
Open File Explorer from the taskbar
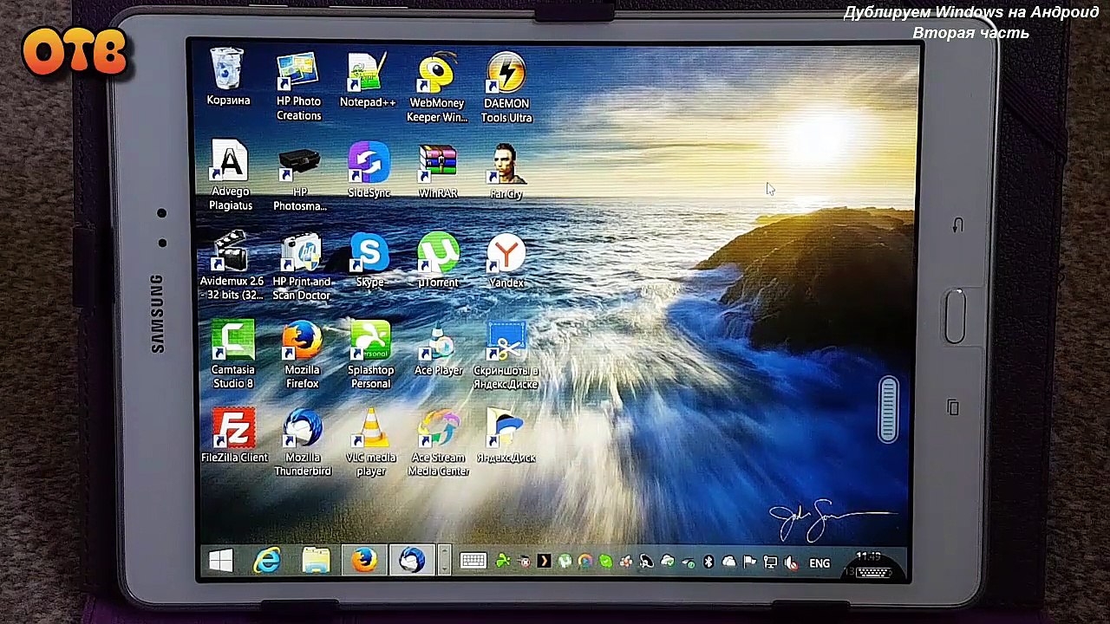click(316, 562)
